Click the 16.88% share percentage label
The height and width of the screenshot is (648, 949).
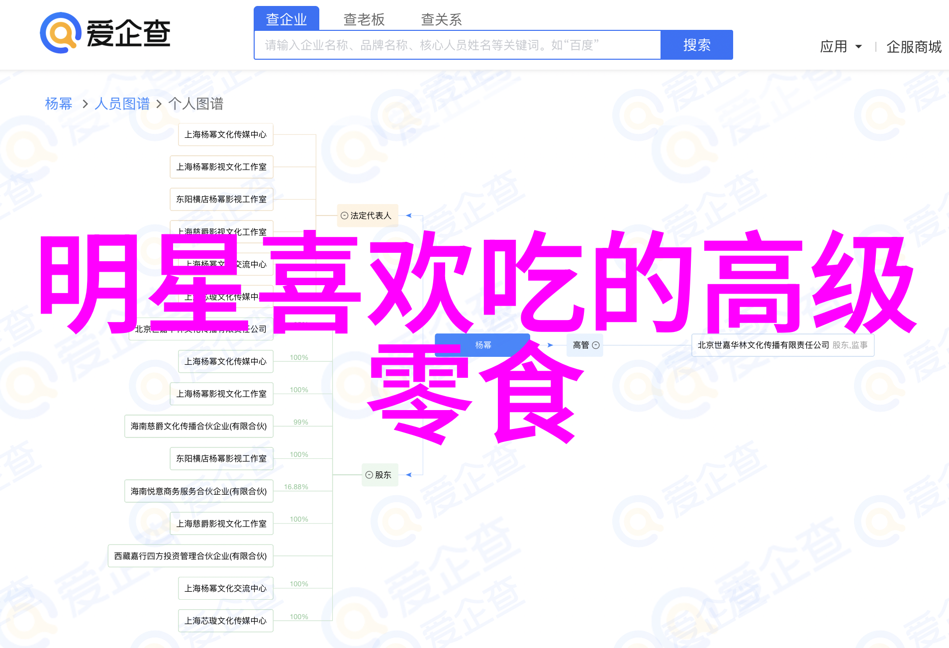tap(296, 487)
